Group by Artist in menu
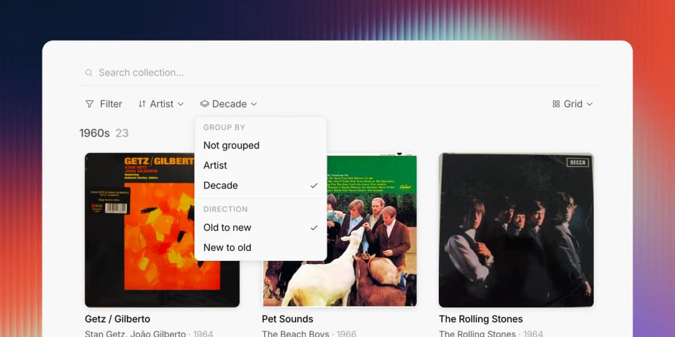The image size is (675, 337). pyautogui.click(x=261, y=165)
